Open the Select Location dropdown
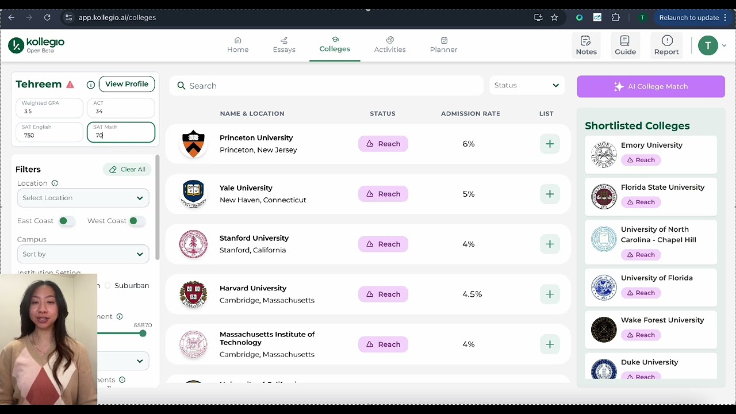 coord(83,198)
